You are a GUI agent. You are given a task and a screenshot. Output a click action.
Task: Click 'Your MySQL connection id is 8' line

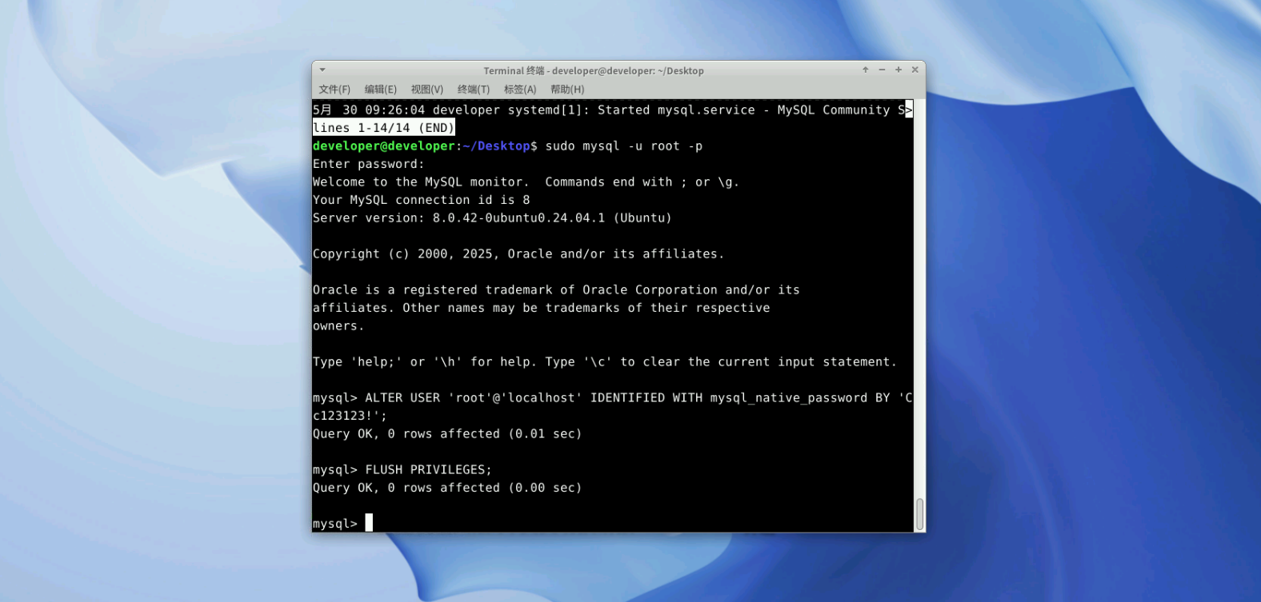coord(422,200)
